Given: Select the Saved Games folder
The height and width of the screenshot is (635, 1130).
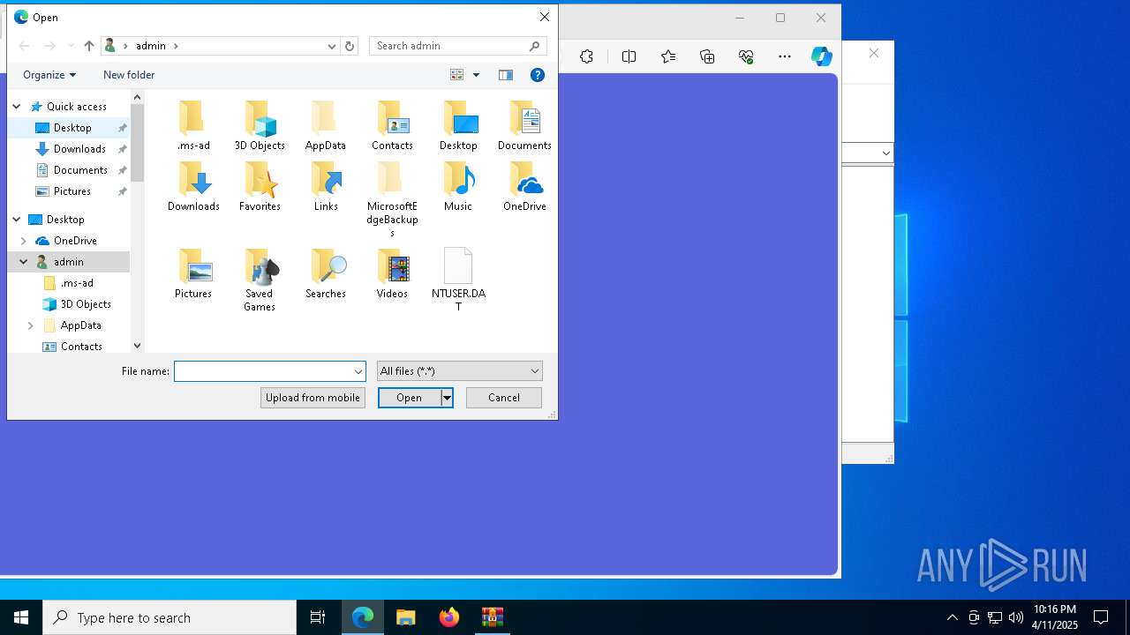Looking at the screenshot, I should [260, 280].
